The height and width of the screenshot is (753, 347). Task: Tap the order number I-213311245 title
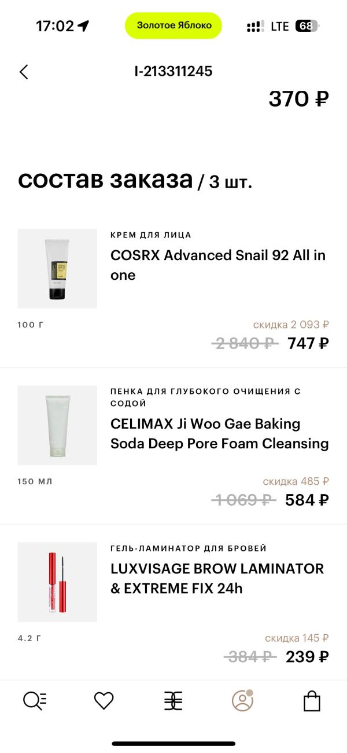pyautogui.click(x=173, y=71)
